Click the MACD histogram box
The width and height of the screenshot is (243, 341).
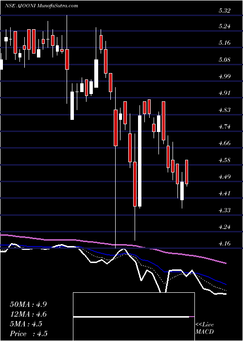point(134,317)
